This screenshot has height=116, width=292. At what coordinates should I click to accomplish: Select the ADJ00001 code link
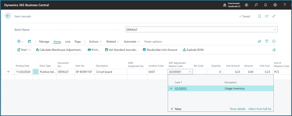(x=181, y=88)
